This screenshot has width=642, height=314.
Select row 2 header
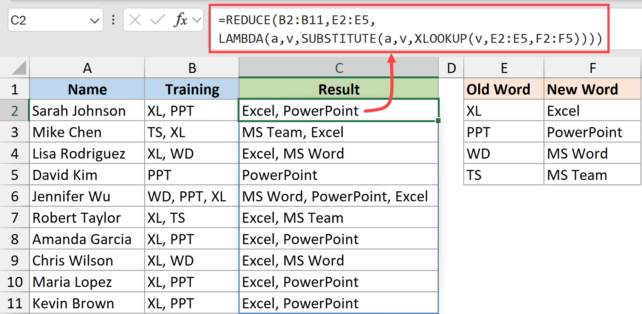point(14,110)
